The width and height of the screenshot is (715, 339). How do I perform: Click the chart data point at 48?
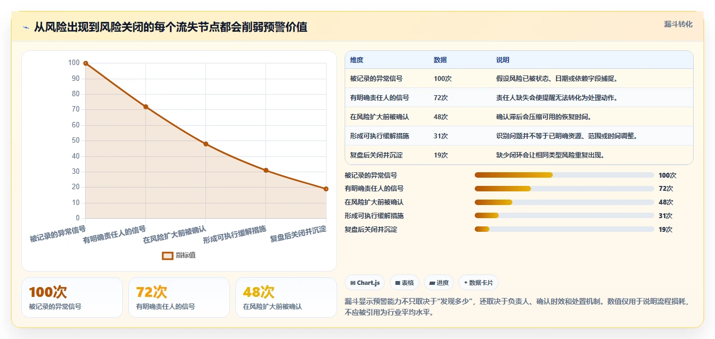point(206,144)
